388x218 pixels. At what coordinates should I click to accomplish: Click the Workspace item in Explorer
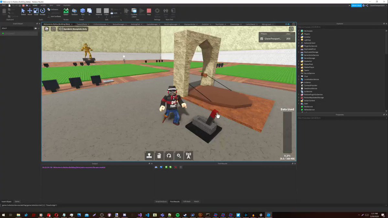[x=308, y=31]
